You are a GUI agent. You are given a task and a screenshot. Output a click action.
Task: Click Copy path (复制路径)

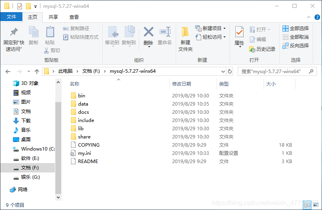coord(76,29)
